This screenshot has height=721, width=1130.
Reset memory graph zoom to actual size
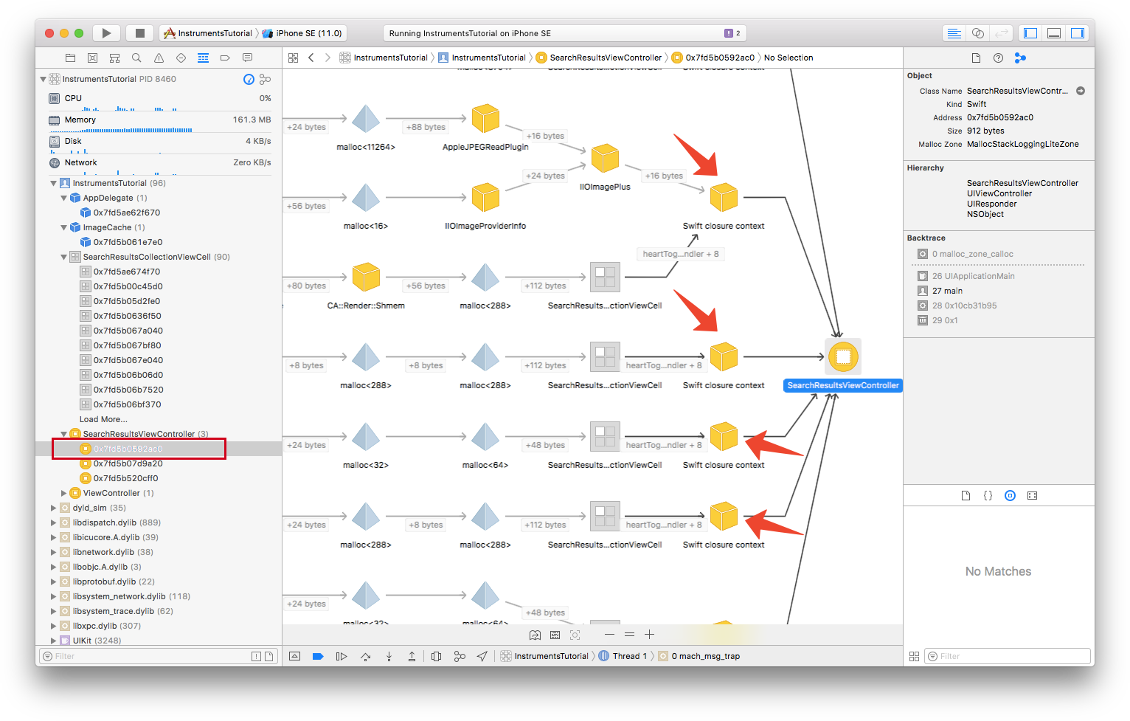[629, 635]
